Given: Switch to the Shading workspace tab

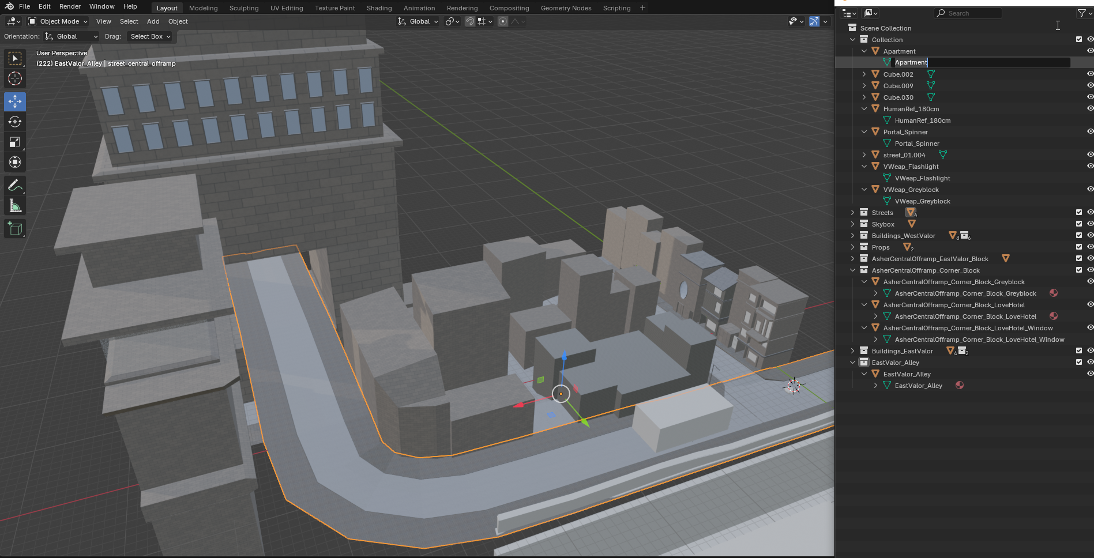Looking at the screenshot, I should click(x=379, y=8).
